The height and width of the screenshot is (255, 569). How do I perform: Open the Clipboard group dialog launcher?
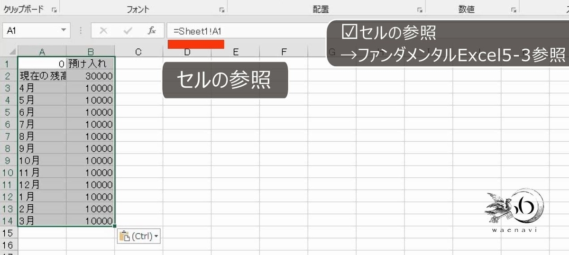tap(54, 9)
